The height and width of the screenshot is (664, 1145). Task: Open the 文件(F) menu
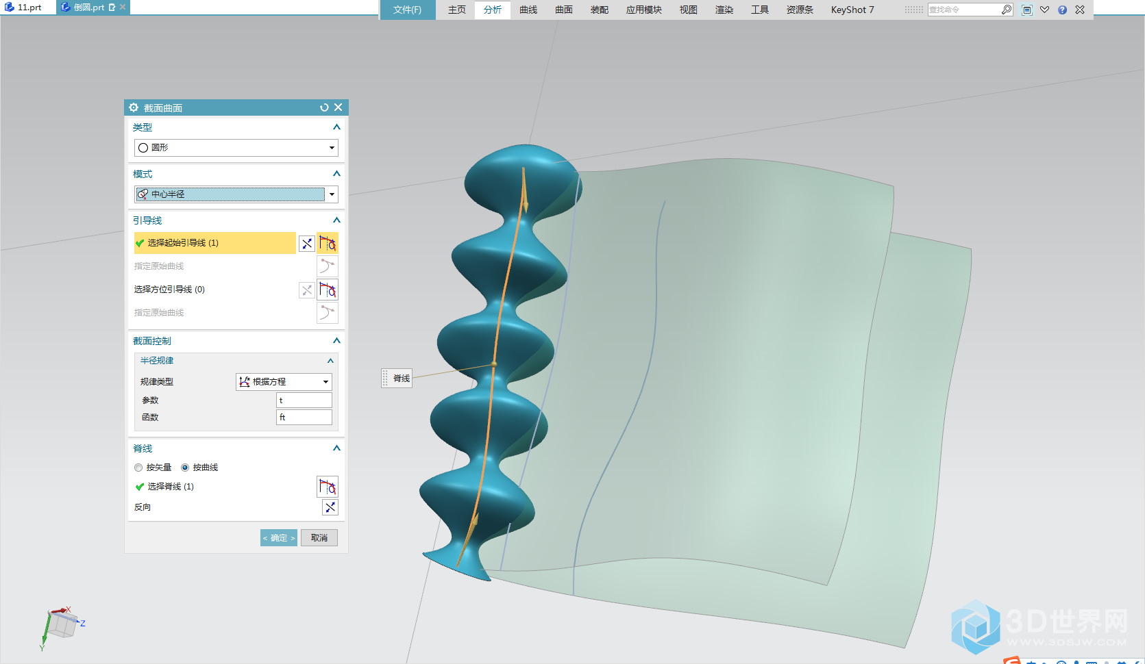point(408,10)
